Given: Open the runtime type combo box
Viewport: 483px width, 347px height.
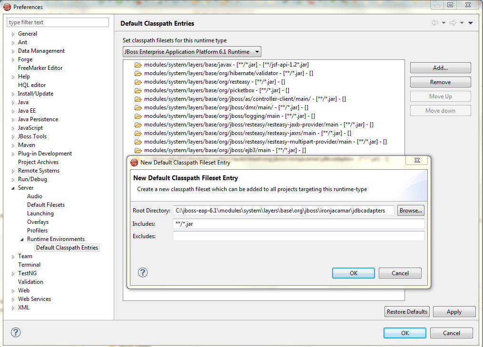Looking at the screenshot, I should (192, 52).
